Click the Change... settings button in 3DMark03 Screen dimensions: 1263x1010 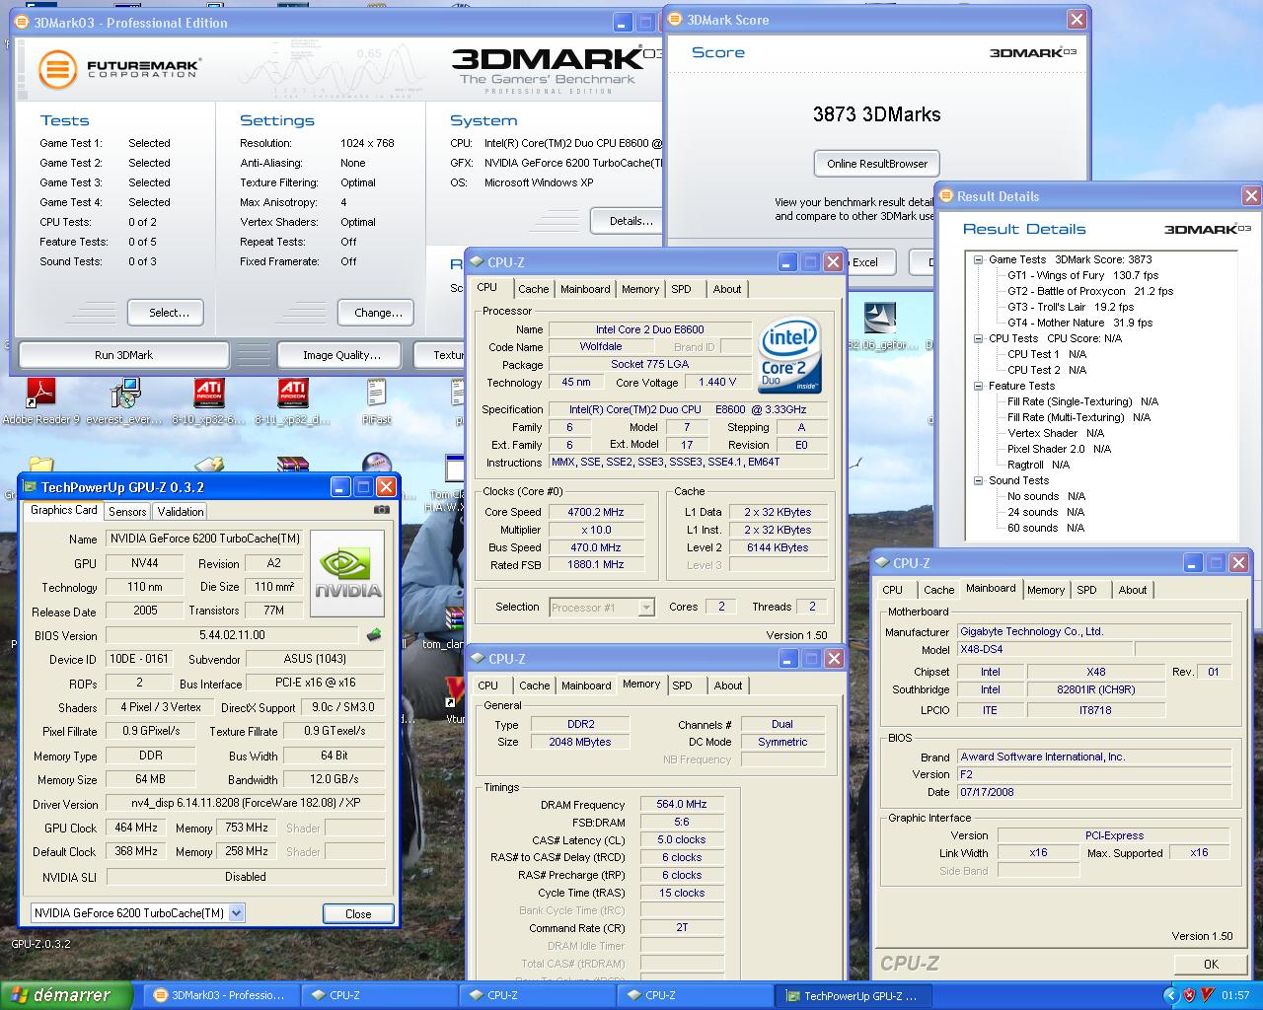(x=378, y=313)
